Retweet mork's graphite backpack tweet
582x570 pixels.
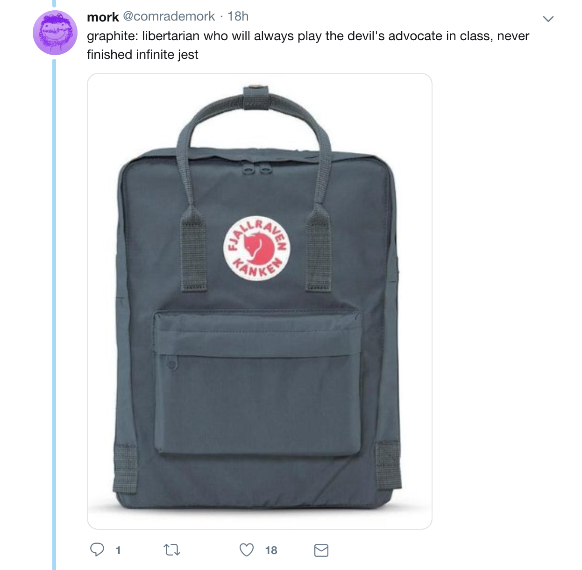point(172,550)
